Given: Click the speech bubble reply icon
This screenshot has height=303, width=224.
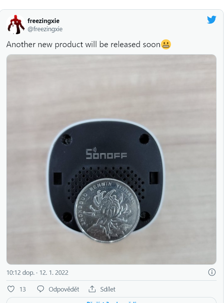Looking at the screenshot, I should (x=40, y=289).
